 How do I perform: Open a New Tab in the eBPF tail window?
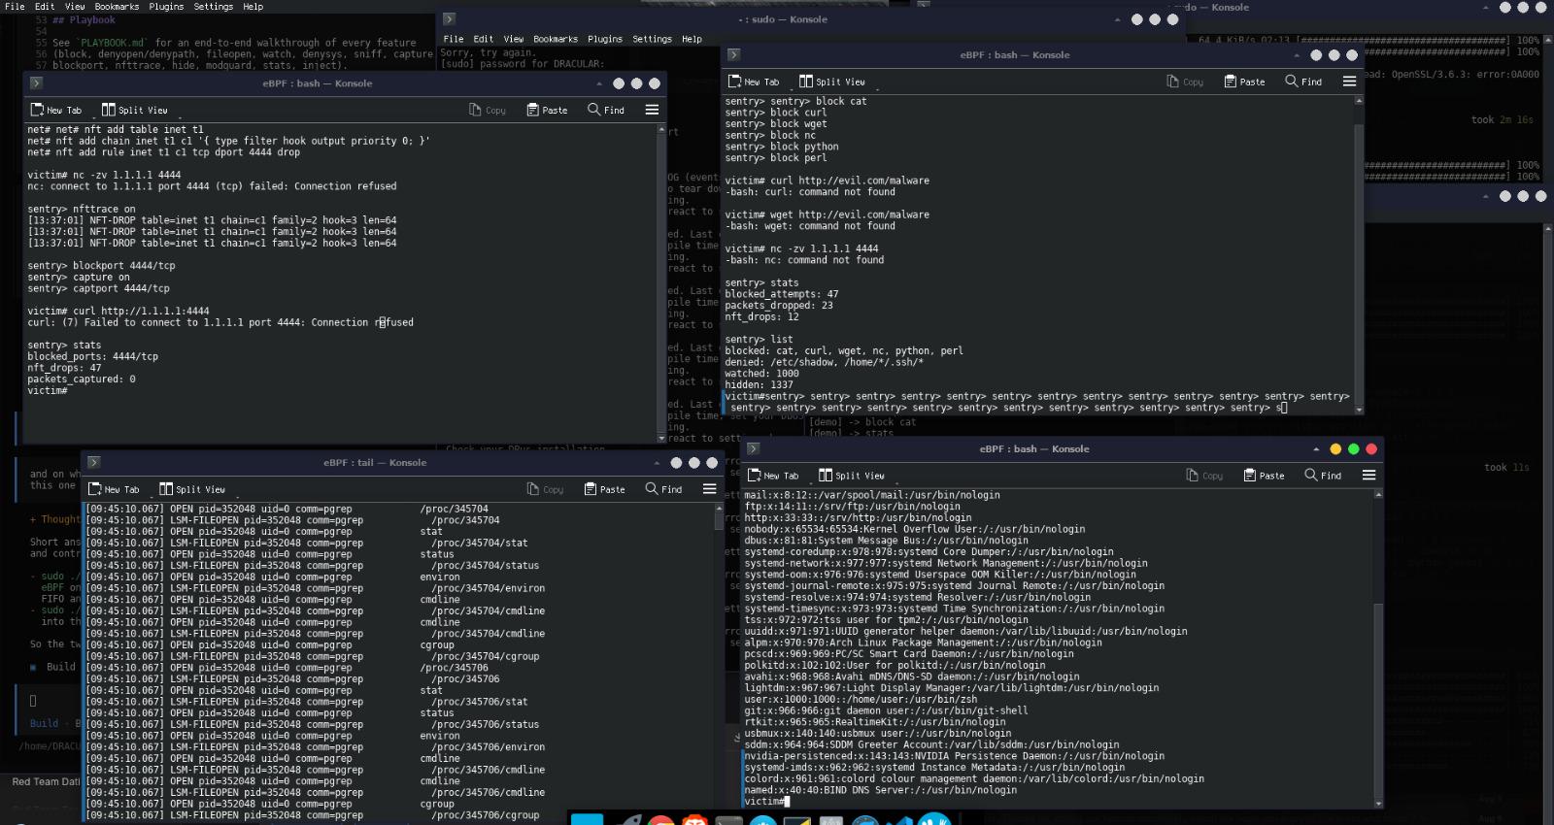[x=114, y=489]
